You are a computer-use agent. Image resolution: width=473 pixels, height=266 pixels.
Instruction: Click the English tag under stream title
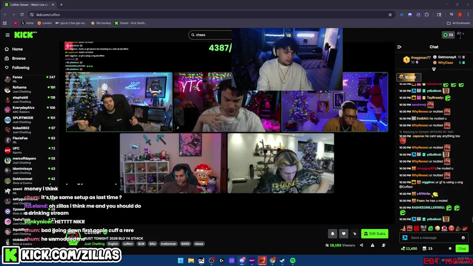click(x=113, y=244)
